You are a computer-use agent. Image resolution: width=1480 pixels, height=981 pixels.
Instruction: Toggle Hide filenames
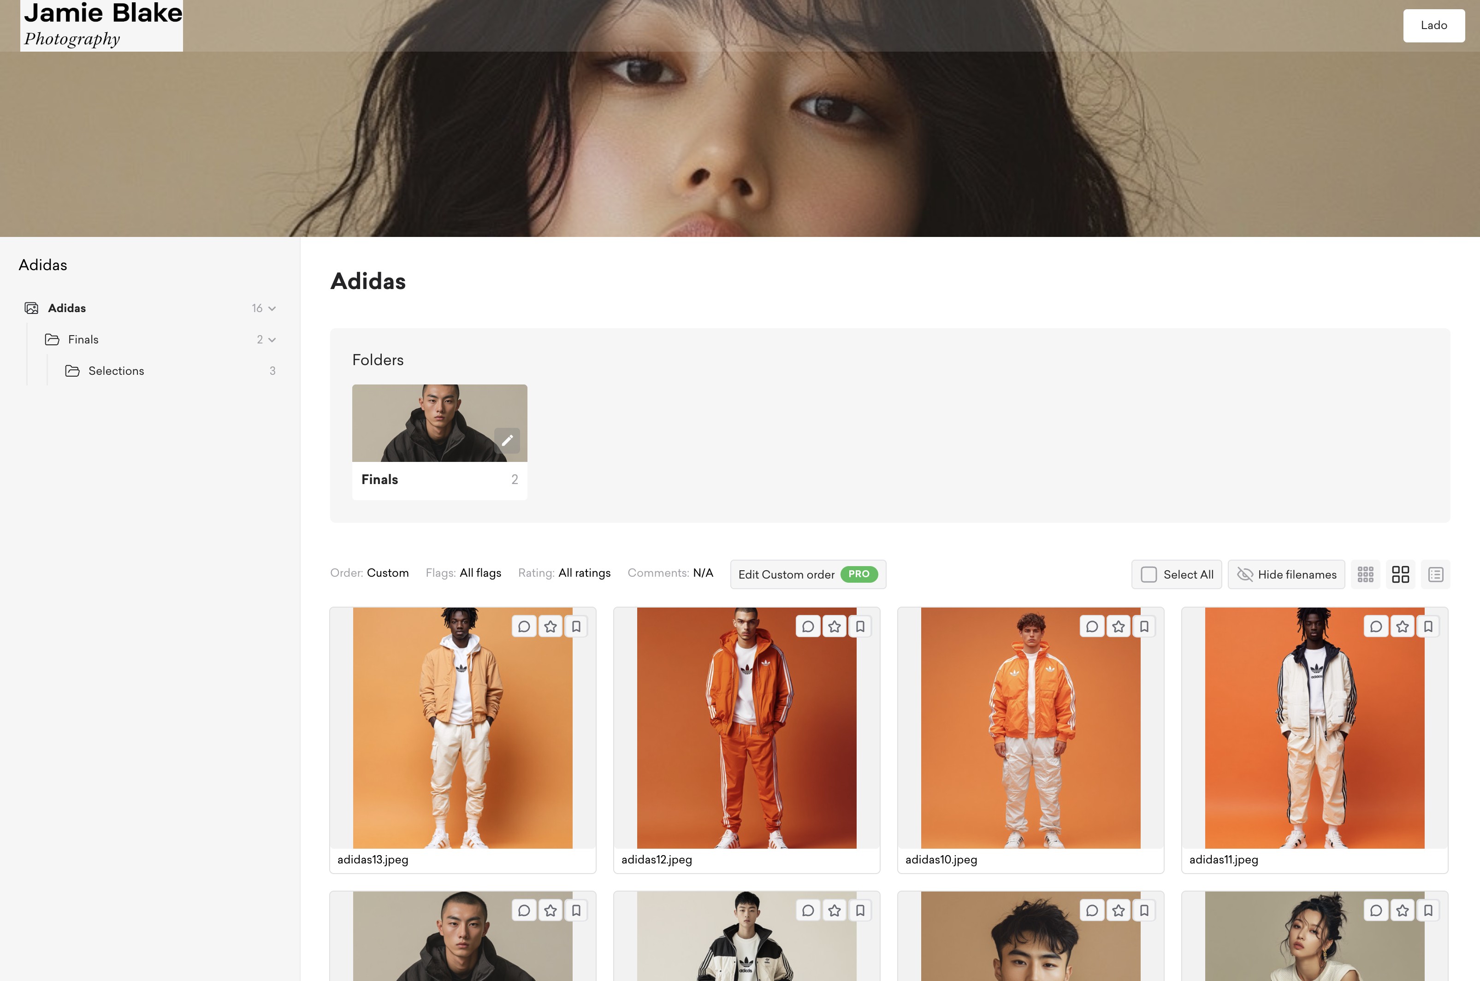(1286, 574)
